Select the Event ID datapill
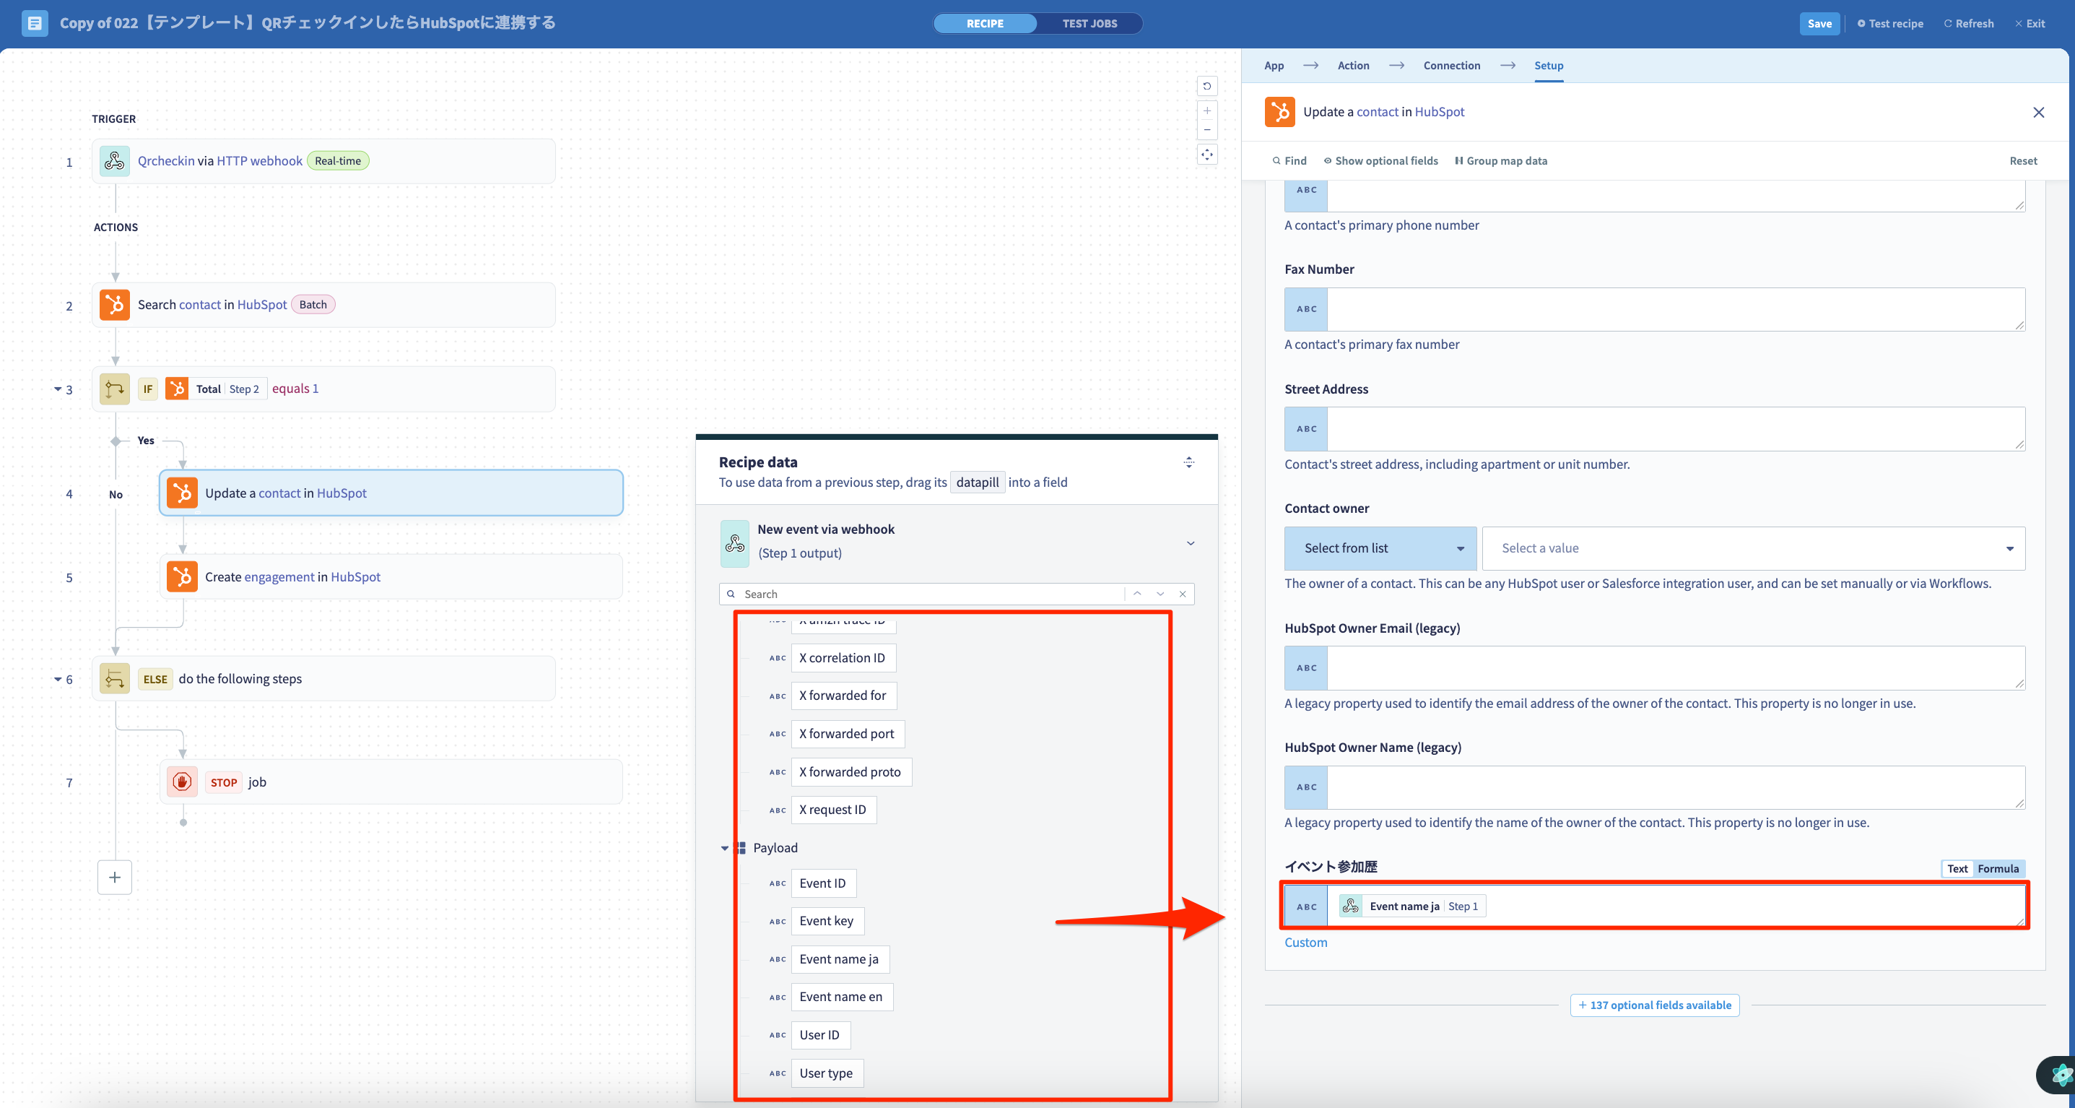 point(822,883)
